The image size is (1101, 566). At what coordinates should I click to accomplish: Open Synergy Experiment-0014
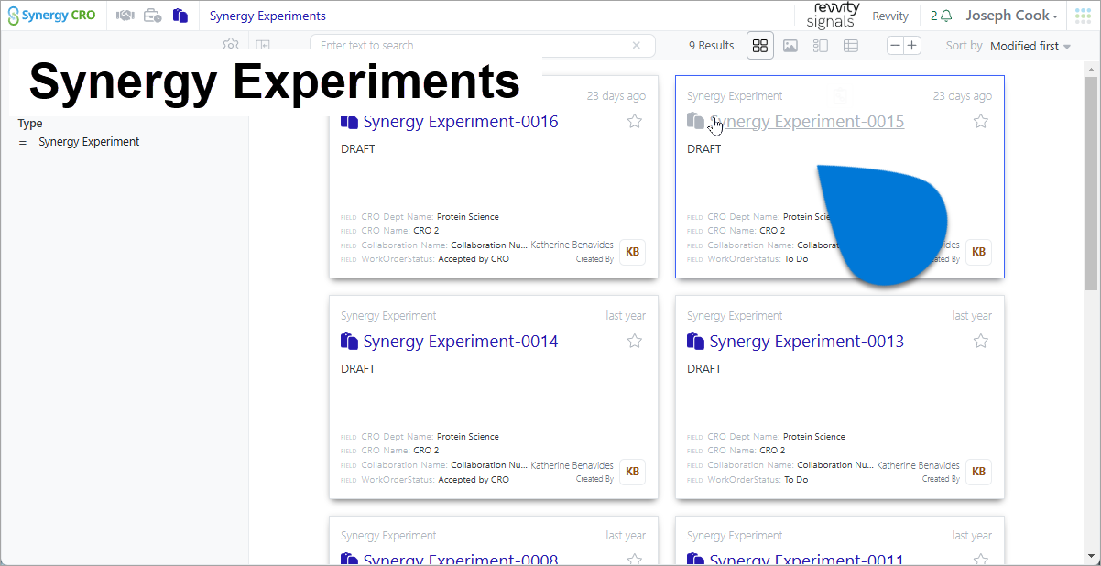click(461, 342)
